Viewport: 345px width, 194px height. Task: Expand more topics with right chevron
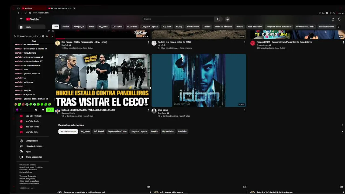tap(342, 131)
